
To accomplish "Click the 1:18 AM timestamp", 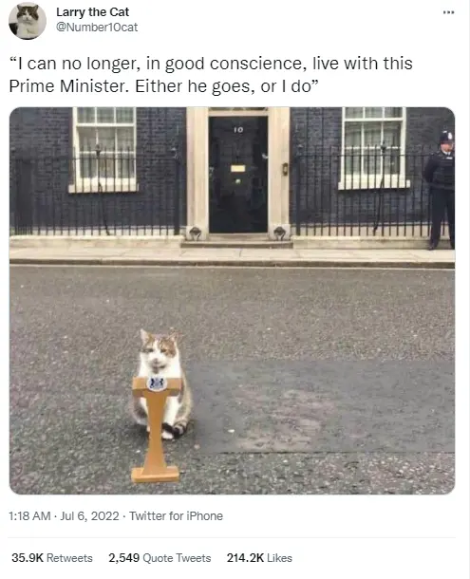I will pos(29,515).
